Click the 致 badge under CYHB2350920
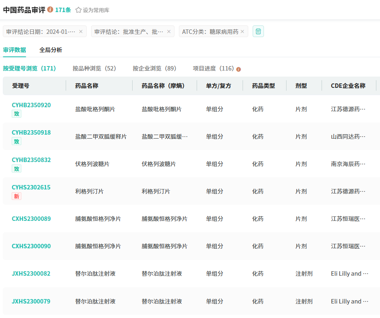 click(17, 114)
